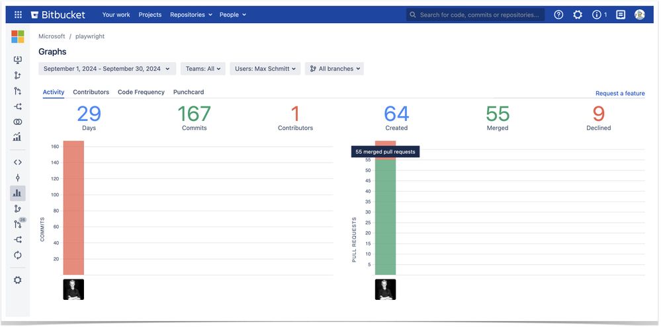Click the 1 Contributors statistic
Image resolution: width=661 pixels, height=327 pixels.
point(296,118)
